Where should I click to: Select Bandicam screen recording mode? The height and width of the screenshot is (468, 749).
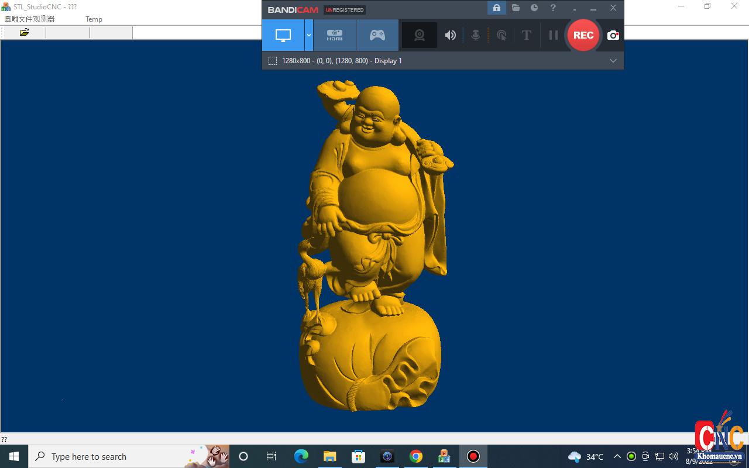pos(283,35)
